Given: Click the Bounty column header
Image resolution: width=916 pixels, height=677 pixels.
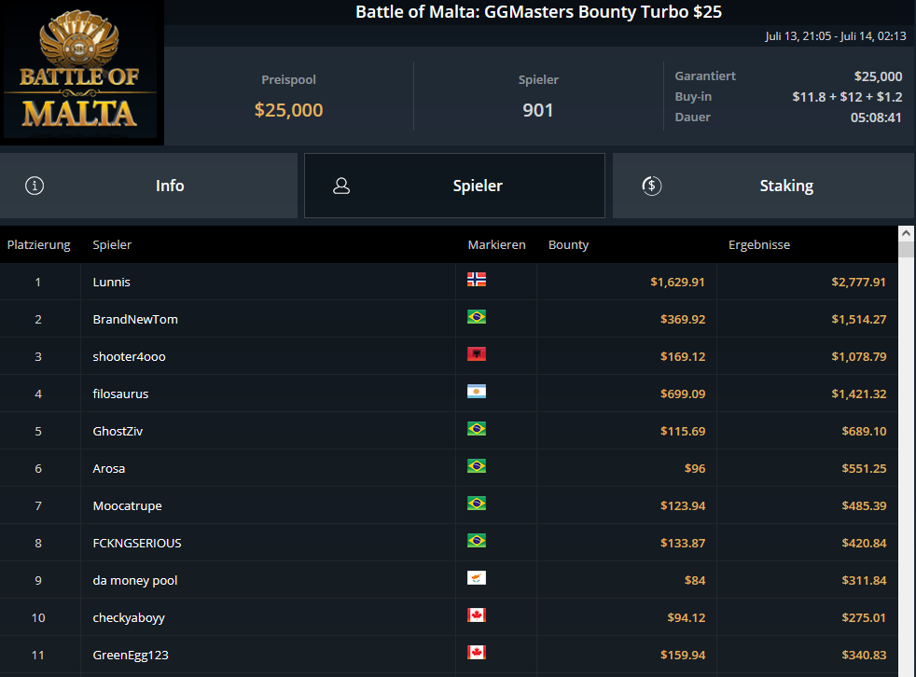Looking at the screenshot, I should (x=568, y=244).
